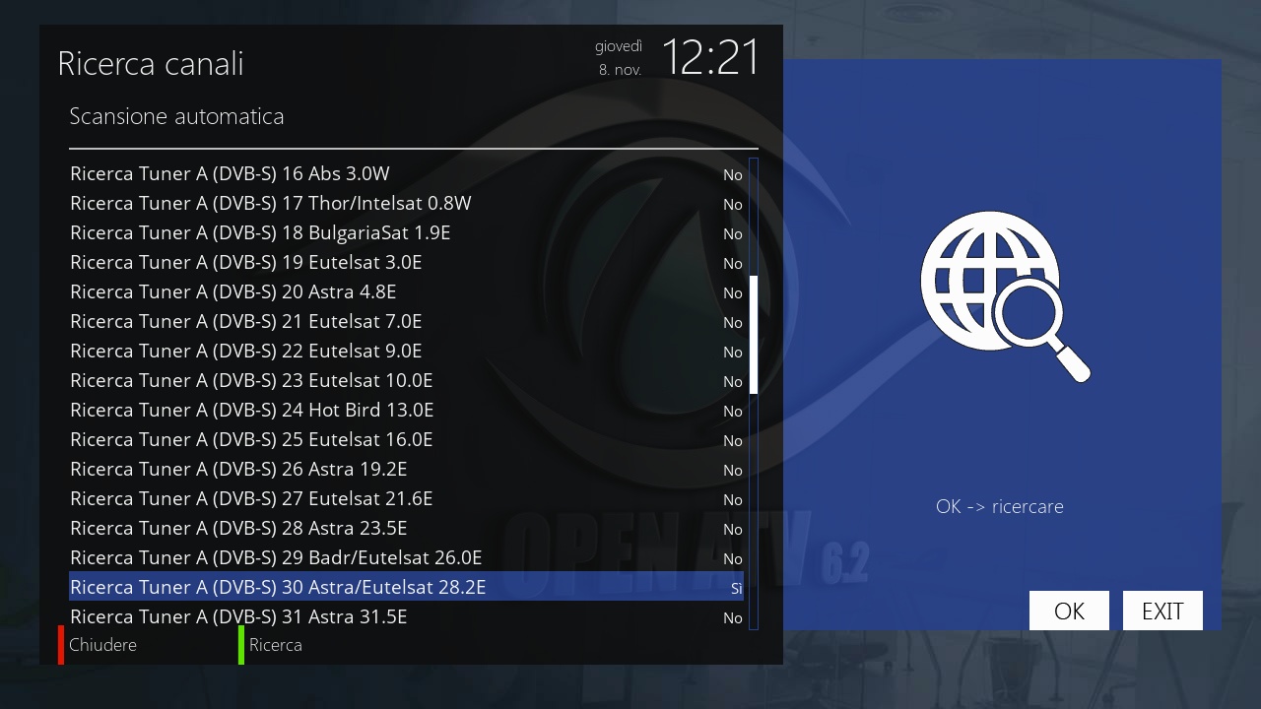Image resolution: width=1261 pixels, height=709 pixels.
Task: Click the OK -> ricercare hint text
Action: [1000, 506]
